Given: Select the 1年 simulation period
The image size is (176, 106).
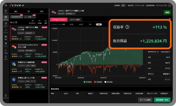Looking at the screenshot, I should (90, 25).
